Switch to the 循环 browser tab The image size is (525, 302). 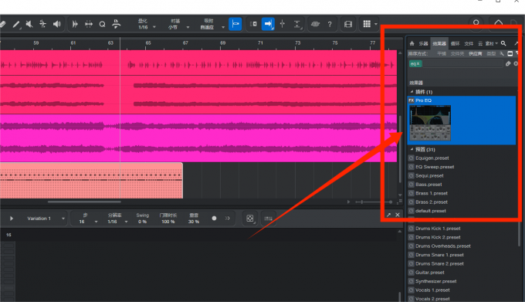click(455, 43)
